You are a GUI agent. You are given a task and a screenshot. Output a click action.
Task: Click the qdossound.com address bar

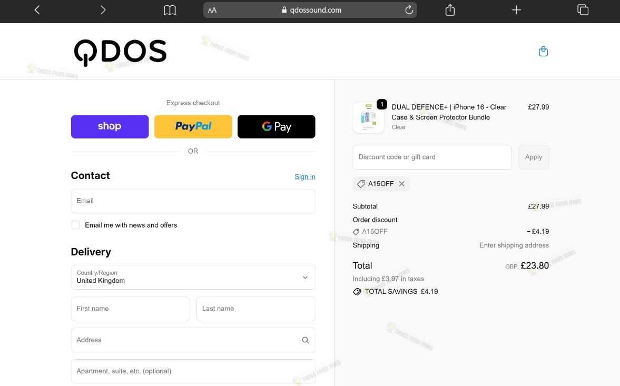pos(310,11)
